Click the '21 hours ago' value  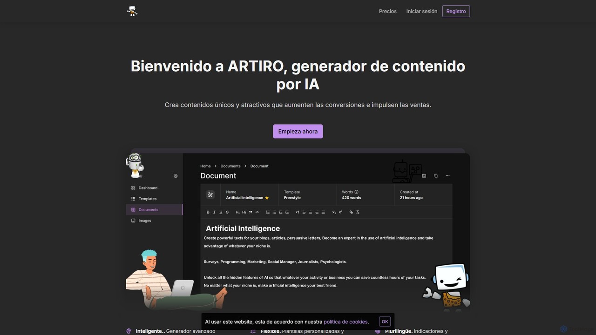click(411, 198)
